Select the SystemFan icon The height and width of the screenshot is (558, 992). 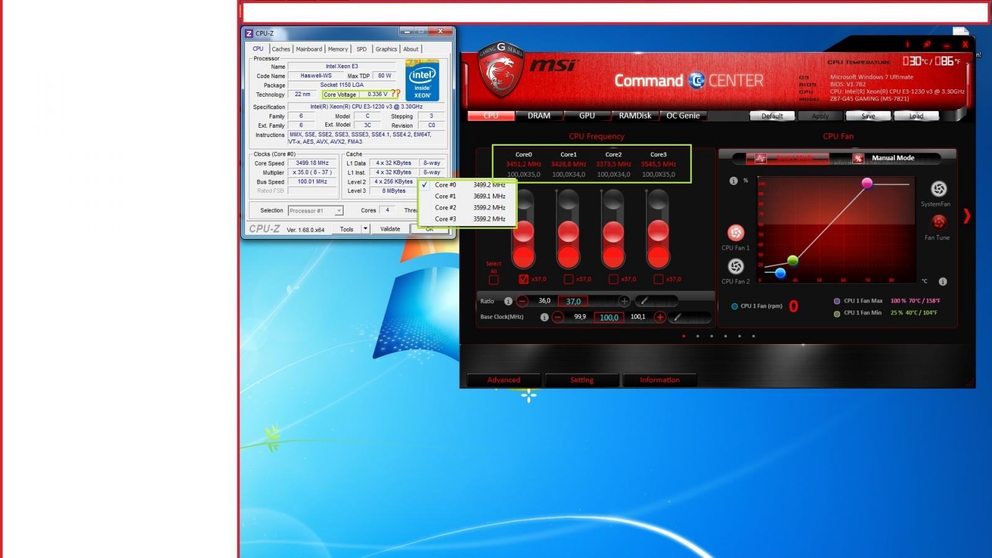coord(938,188)
